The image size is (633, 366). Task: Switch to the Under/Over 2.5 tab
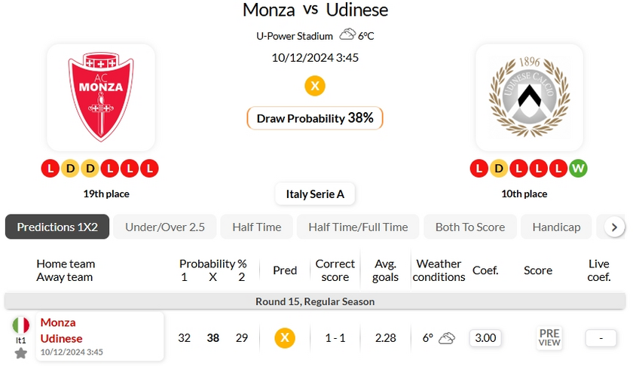(165, 227)
